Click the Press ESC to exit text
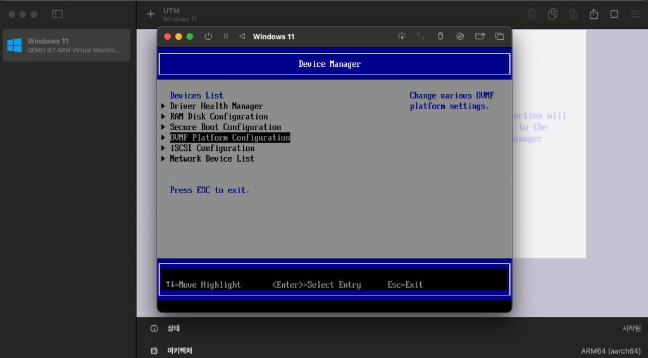 (210, 190)
